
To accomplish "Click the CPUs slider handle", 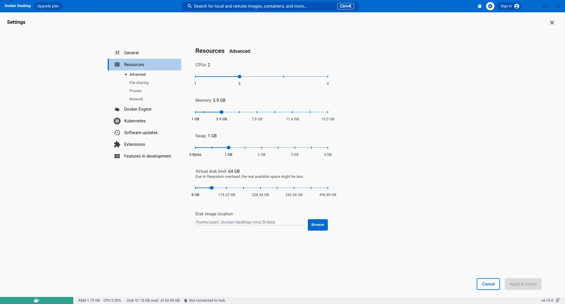I will tap(240, 77).
